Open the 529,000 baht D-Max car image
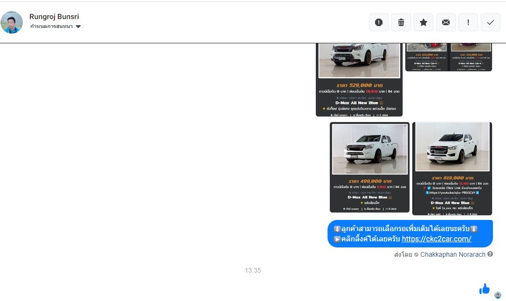506x301 pixels. pyautogui.click(x=359, y=79)
